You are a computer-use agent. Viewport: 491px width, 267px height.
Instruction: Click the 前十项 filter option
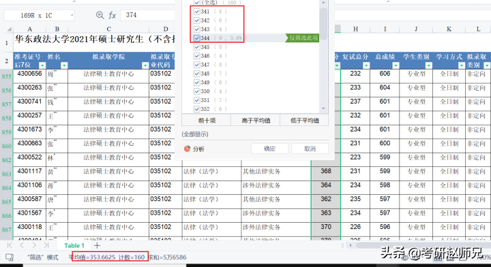click(207, 121)
